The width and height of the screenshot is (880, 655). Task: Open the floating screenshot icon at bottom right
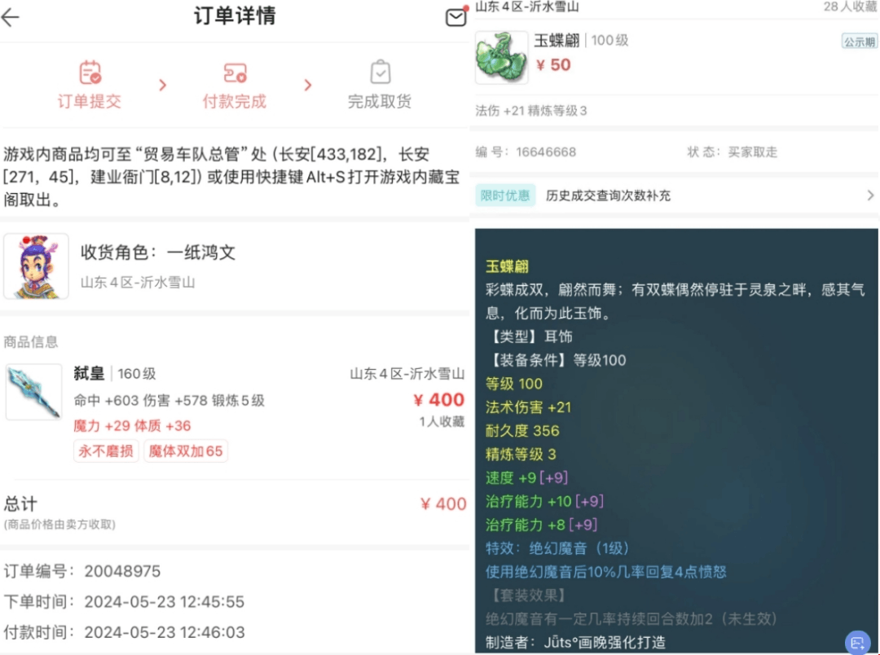click(x=857, y=642)
